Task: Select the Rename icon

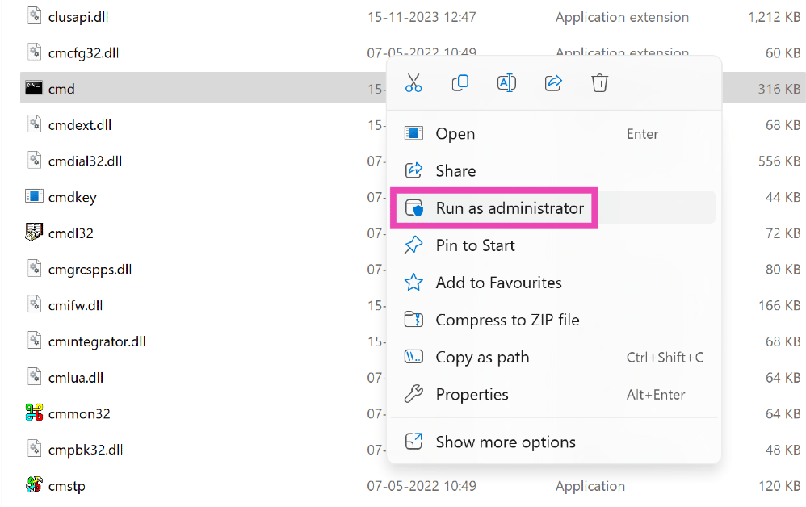Action: [x=506, y=82]
